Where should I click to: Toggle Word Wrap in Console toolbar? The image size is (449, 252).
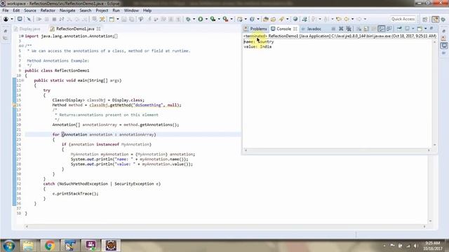coord(374,29)
